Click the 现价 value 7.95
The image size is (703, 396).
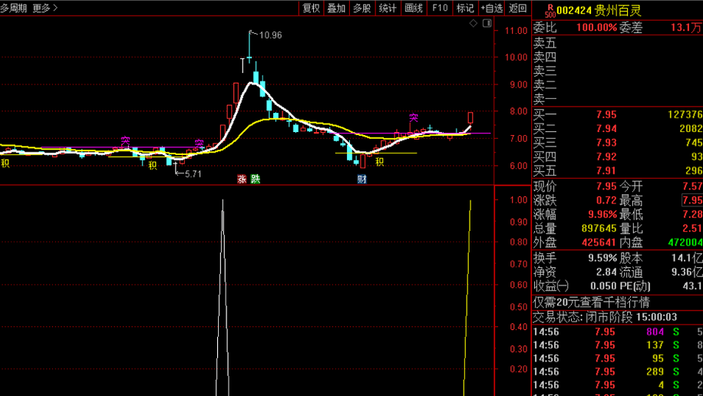(x=606, y=186)
